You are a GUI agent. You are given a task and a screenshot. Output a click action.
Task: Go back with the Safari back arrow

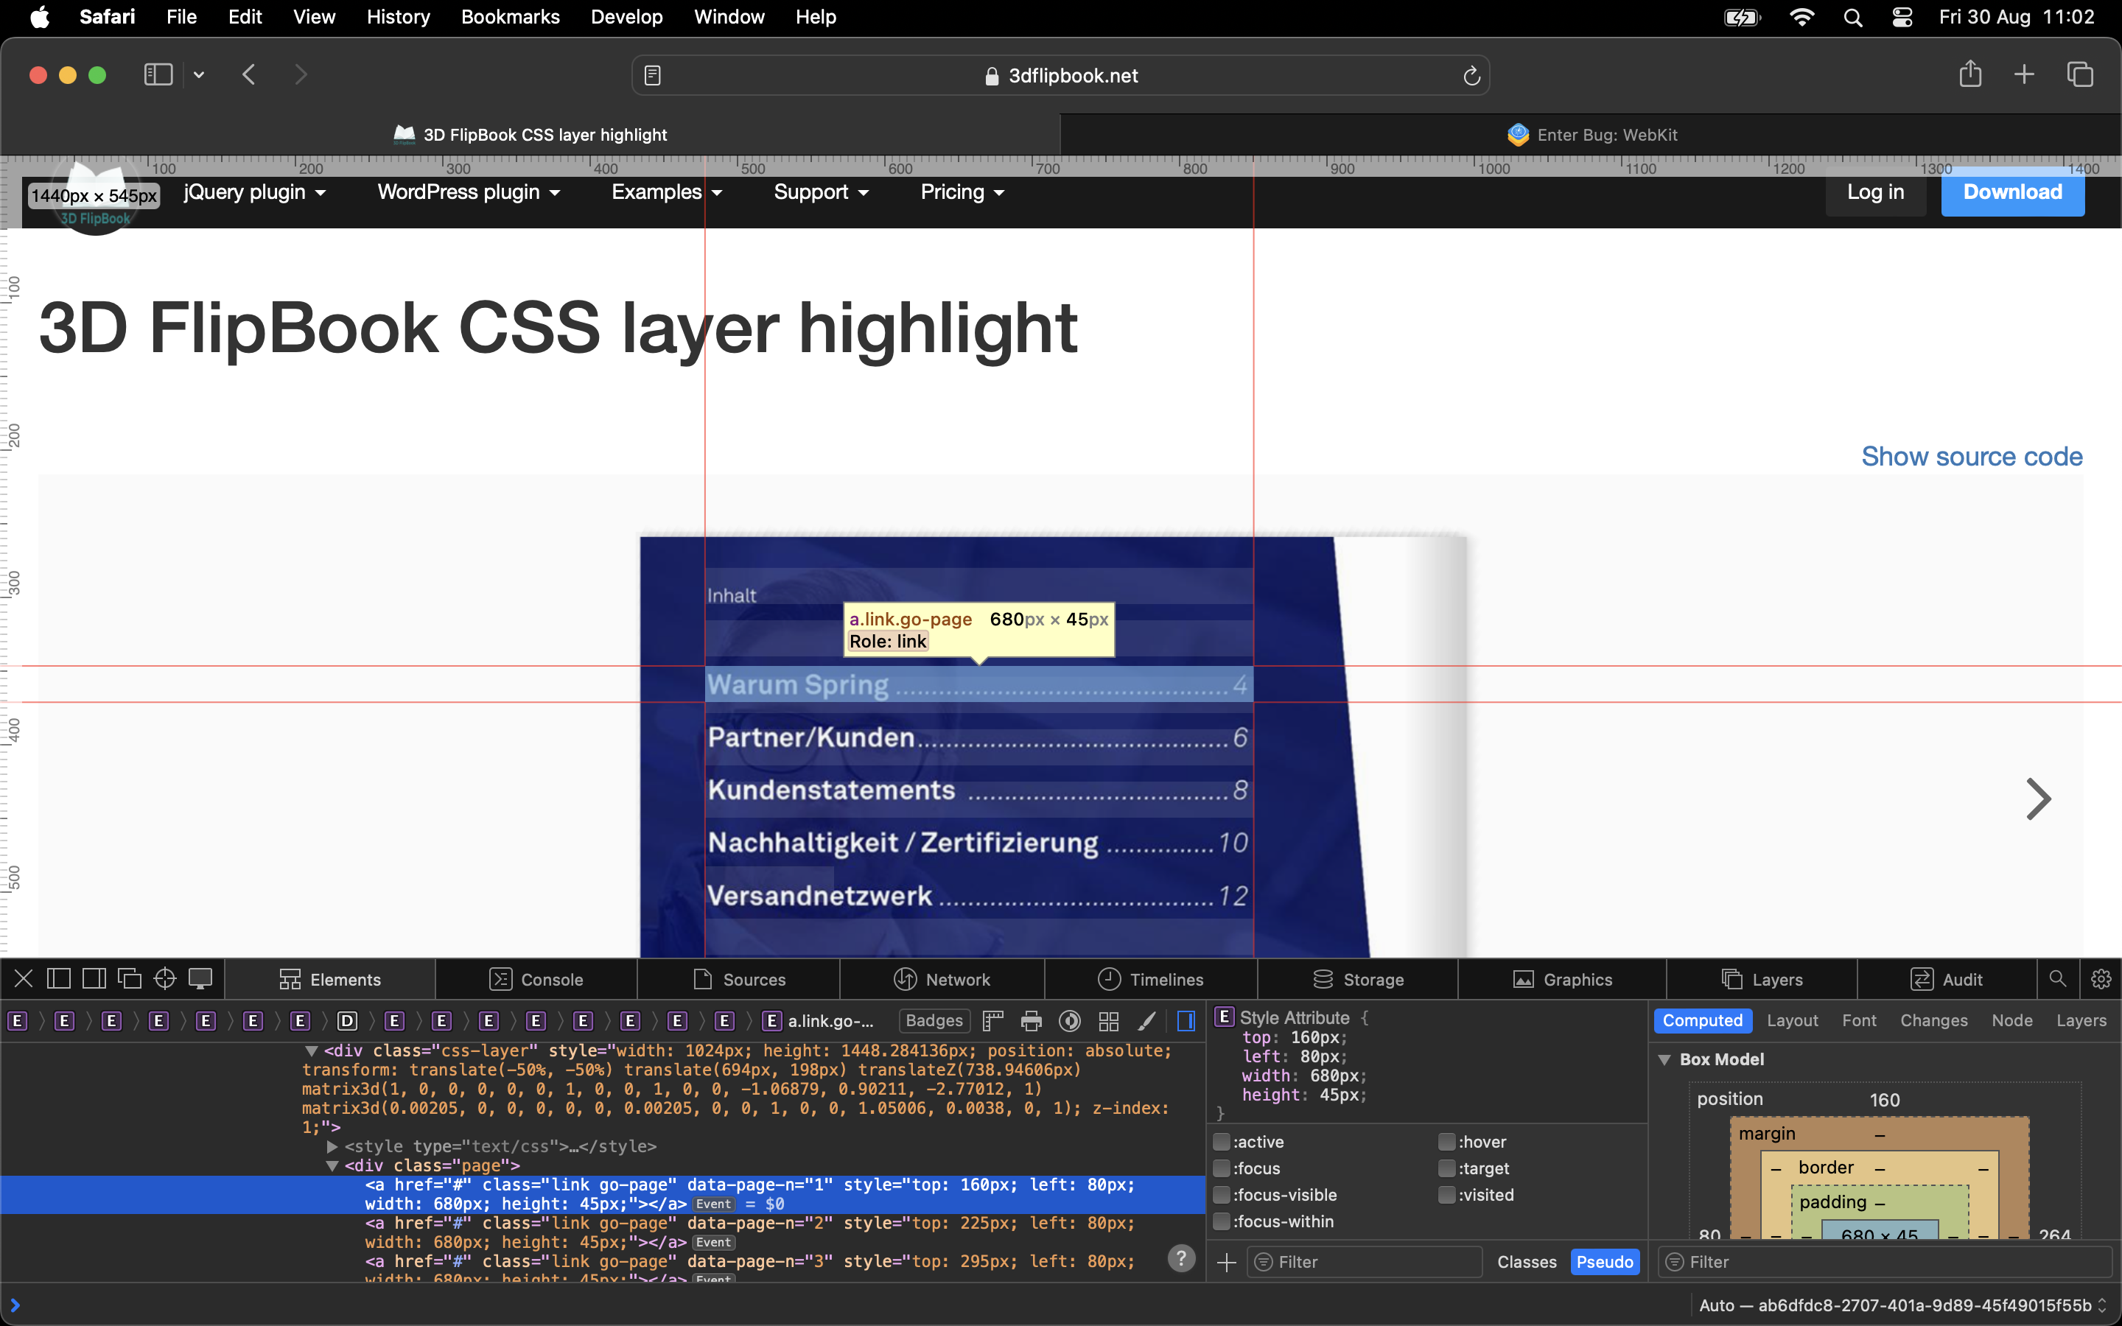coord(249,74)
